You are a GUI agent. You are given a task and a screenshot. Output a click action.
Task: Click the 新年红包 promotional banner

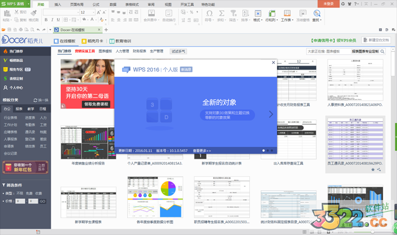[x=25, y=167]
